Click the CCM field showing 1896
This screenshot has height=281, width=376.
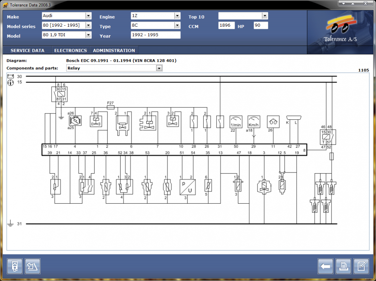226,25
